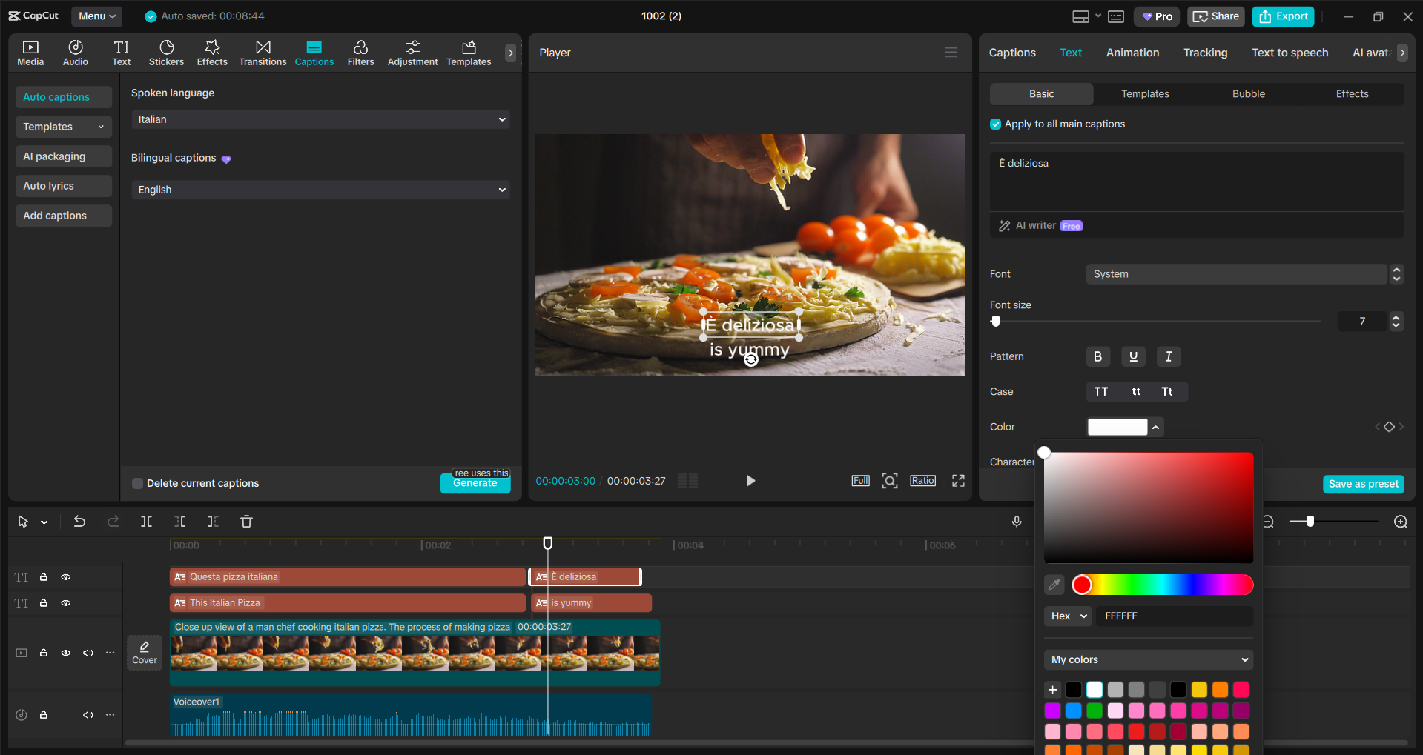The height and width of the screenshot is (755, 1423).
Task: Open the Adjustment panel
Action: click(412, 52)
